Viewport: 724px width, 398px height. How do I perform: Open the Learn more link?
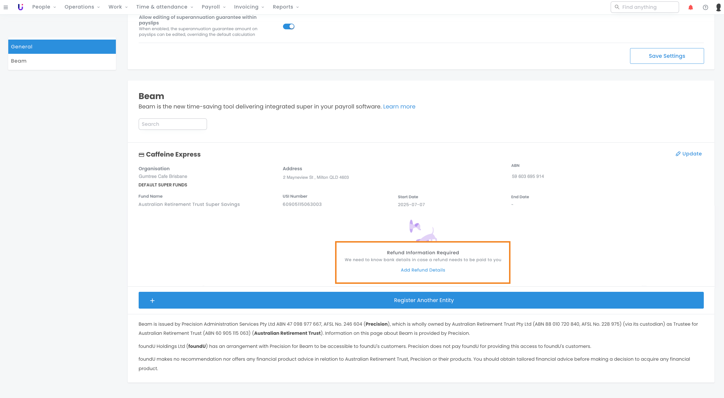[x=399, y=106]
